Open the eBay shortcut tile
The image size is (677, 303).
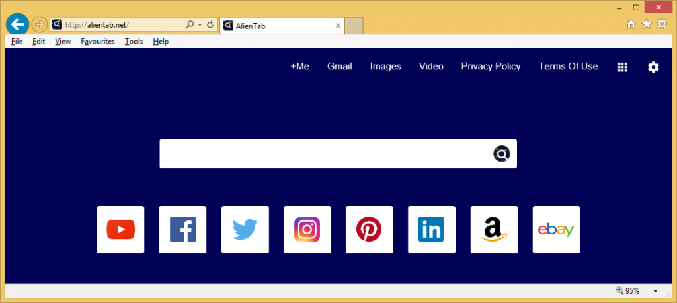pyautogui.click(x=556, y=230)
